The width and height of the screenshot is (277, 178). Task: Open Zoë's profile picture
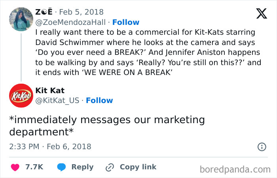[x=21, y=19]
